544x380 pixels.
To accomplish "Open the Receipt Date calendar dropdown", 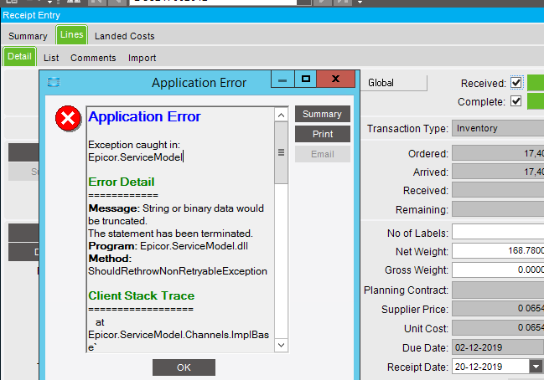I will click(x=536, y=367).
